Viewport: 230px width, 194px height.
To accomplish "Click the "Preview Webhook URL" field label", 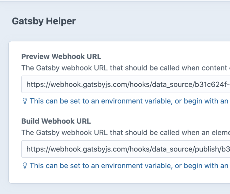I will (x=61, y=56).
